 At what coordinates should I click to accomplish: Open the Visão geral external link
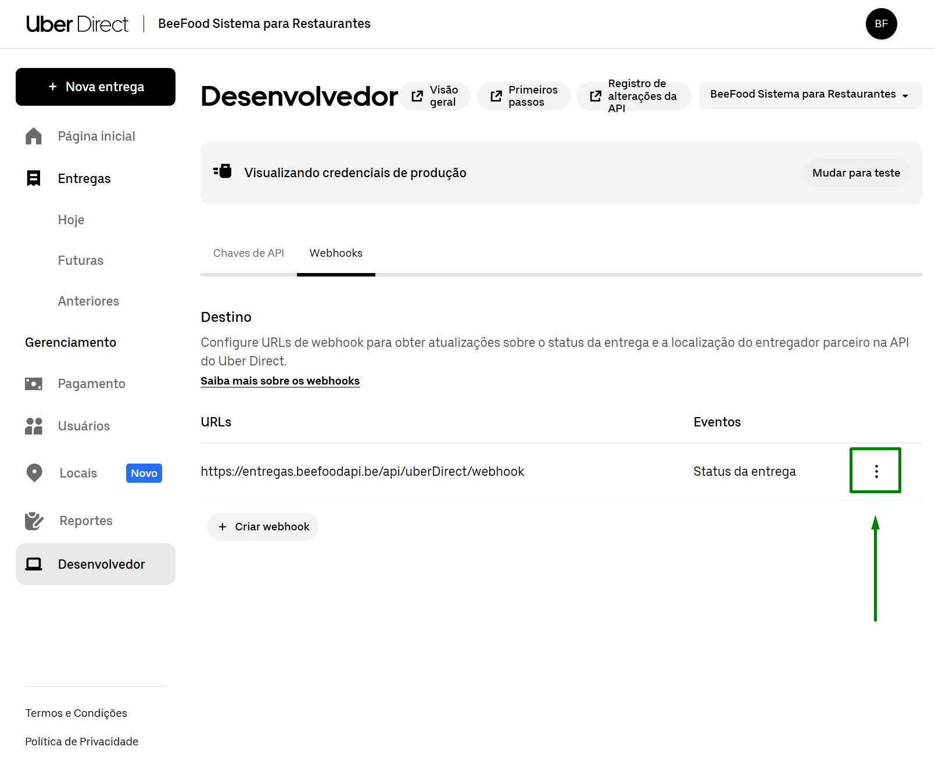coord(435,96)
